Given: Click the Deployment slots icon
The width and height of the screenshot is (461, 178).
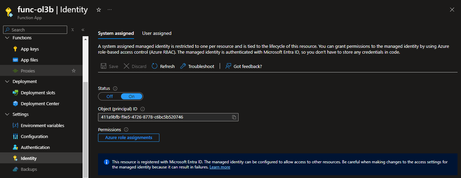Looking at the screenshot, I should tap(15, 93).
